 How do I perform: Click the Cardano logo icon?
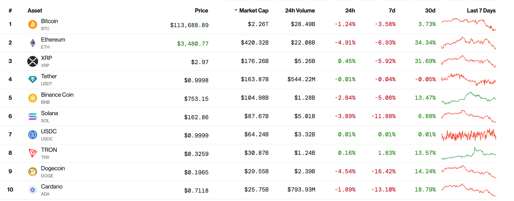(x=33, y=190)
